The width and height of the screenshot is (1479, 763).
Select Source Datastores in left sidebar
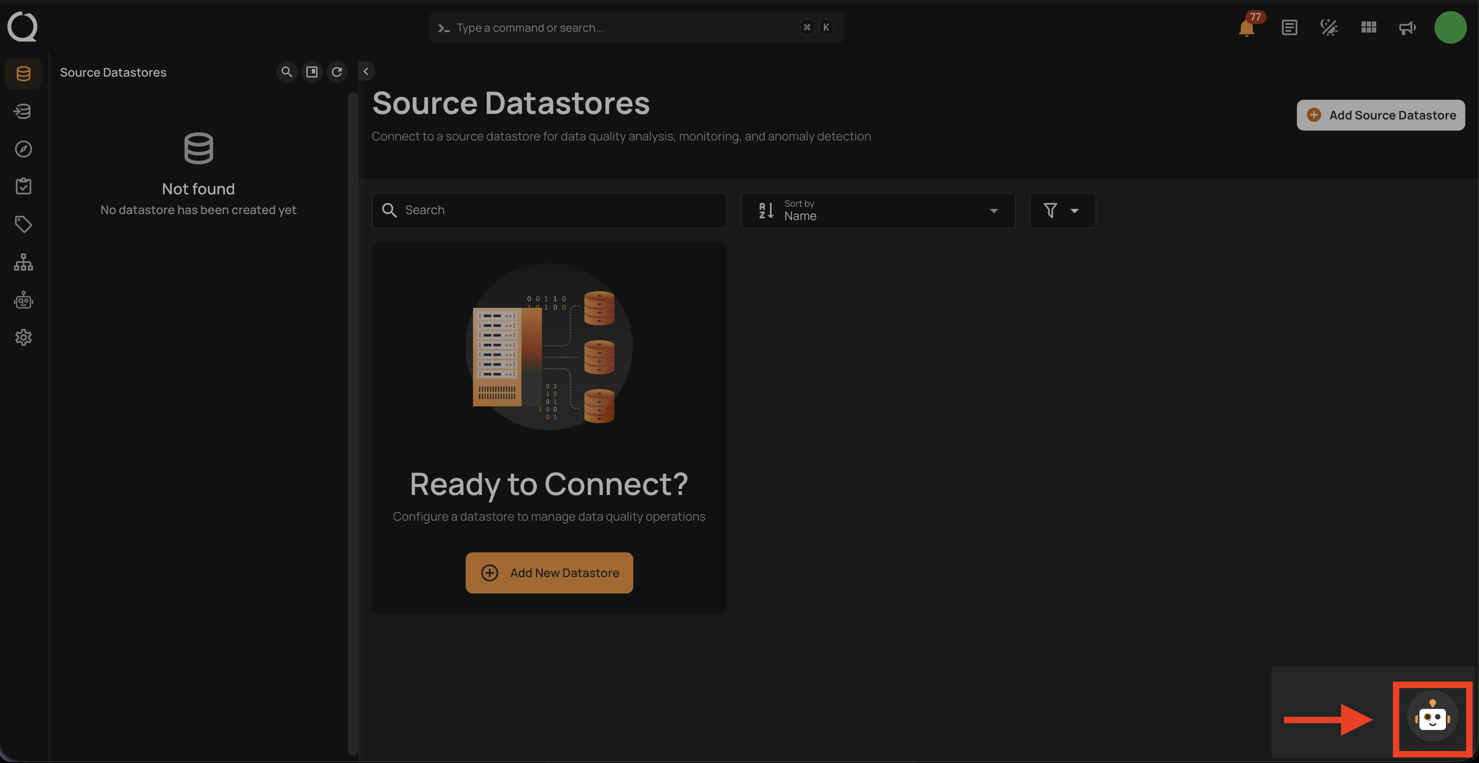coord(23,74)
